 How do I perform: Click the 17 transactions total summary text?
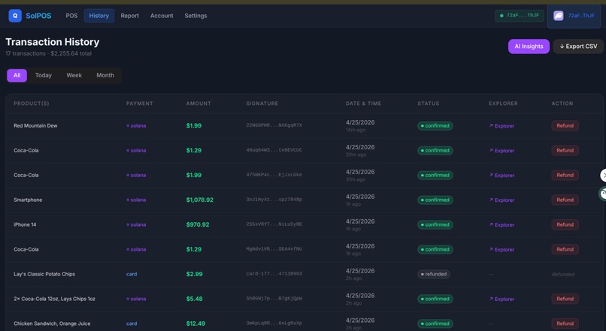click(48, 53)
